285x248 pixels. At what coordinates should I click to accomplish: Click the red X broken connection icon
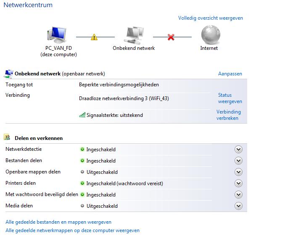pos(171,37)
